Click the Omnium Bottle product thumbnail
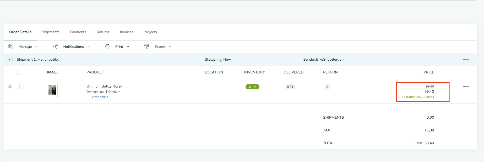 [52, 90]
